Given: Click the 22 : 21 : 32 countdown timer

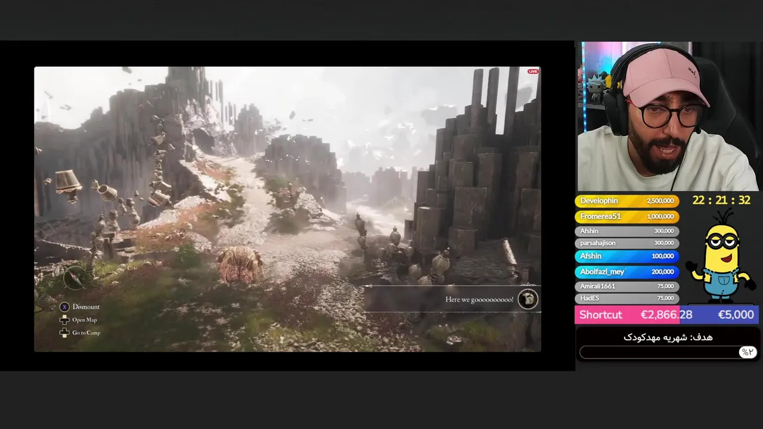Looking at the screenshot, I should point(721,200).
